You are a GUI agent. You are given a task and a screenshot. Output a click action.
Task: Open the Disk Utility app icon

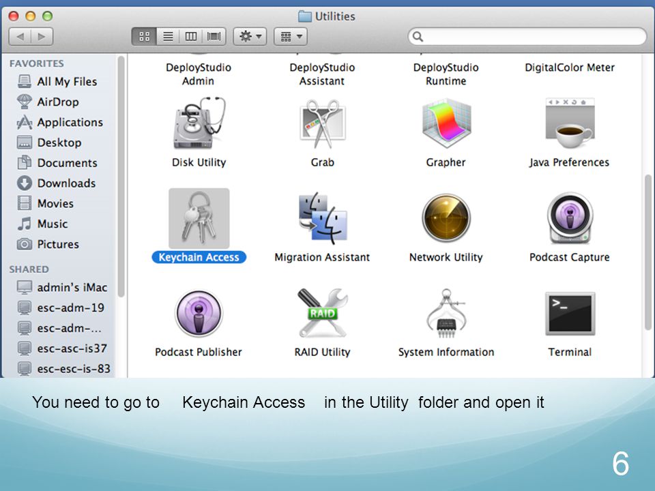pyautogui.click(x=199, y=123)
